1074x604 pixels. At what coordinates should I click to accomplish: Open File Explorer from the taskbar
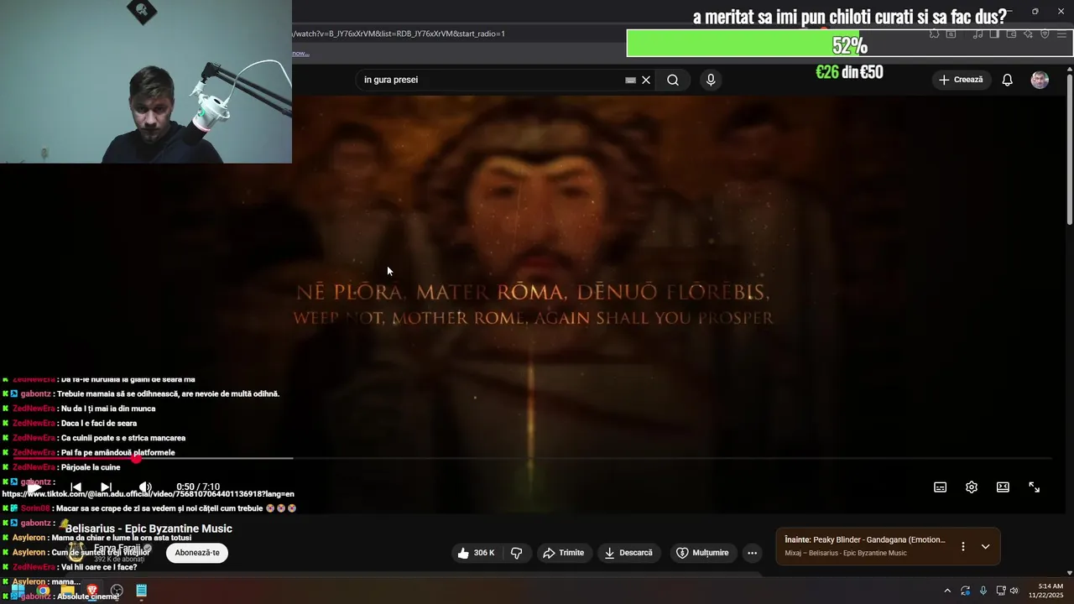(67, 591)
